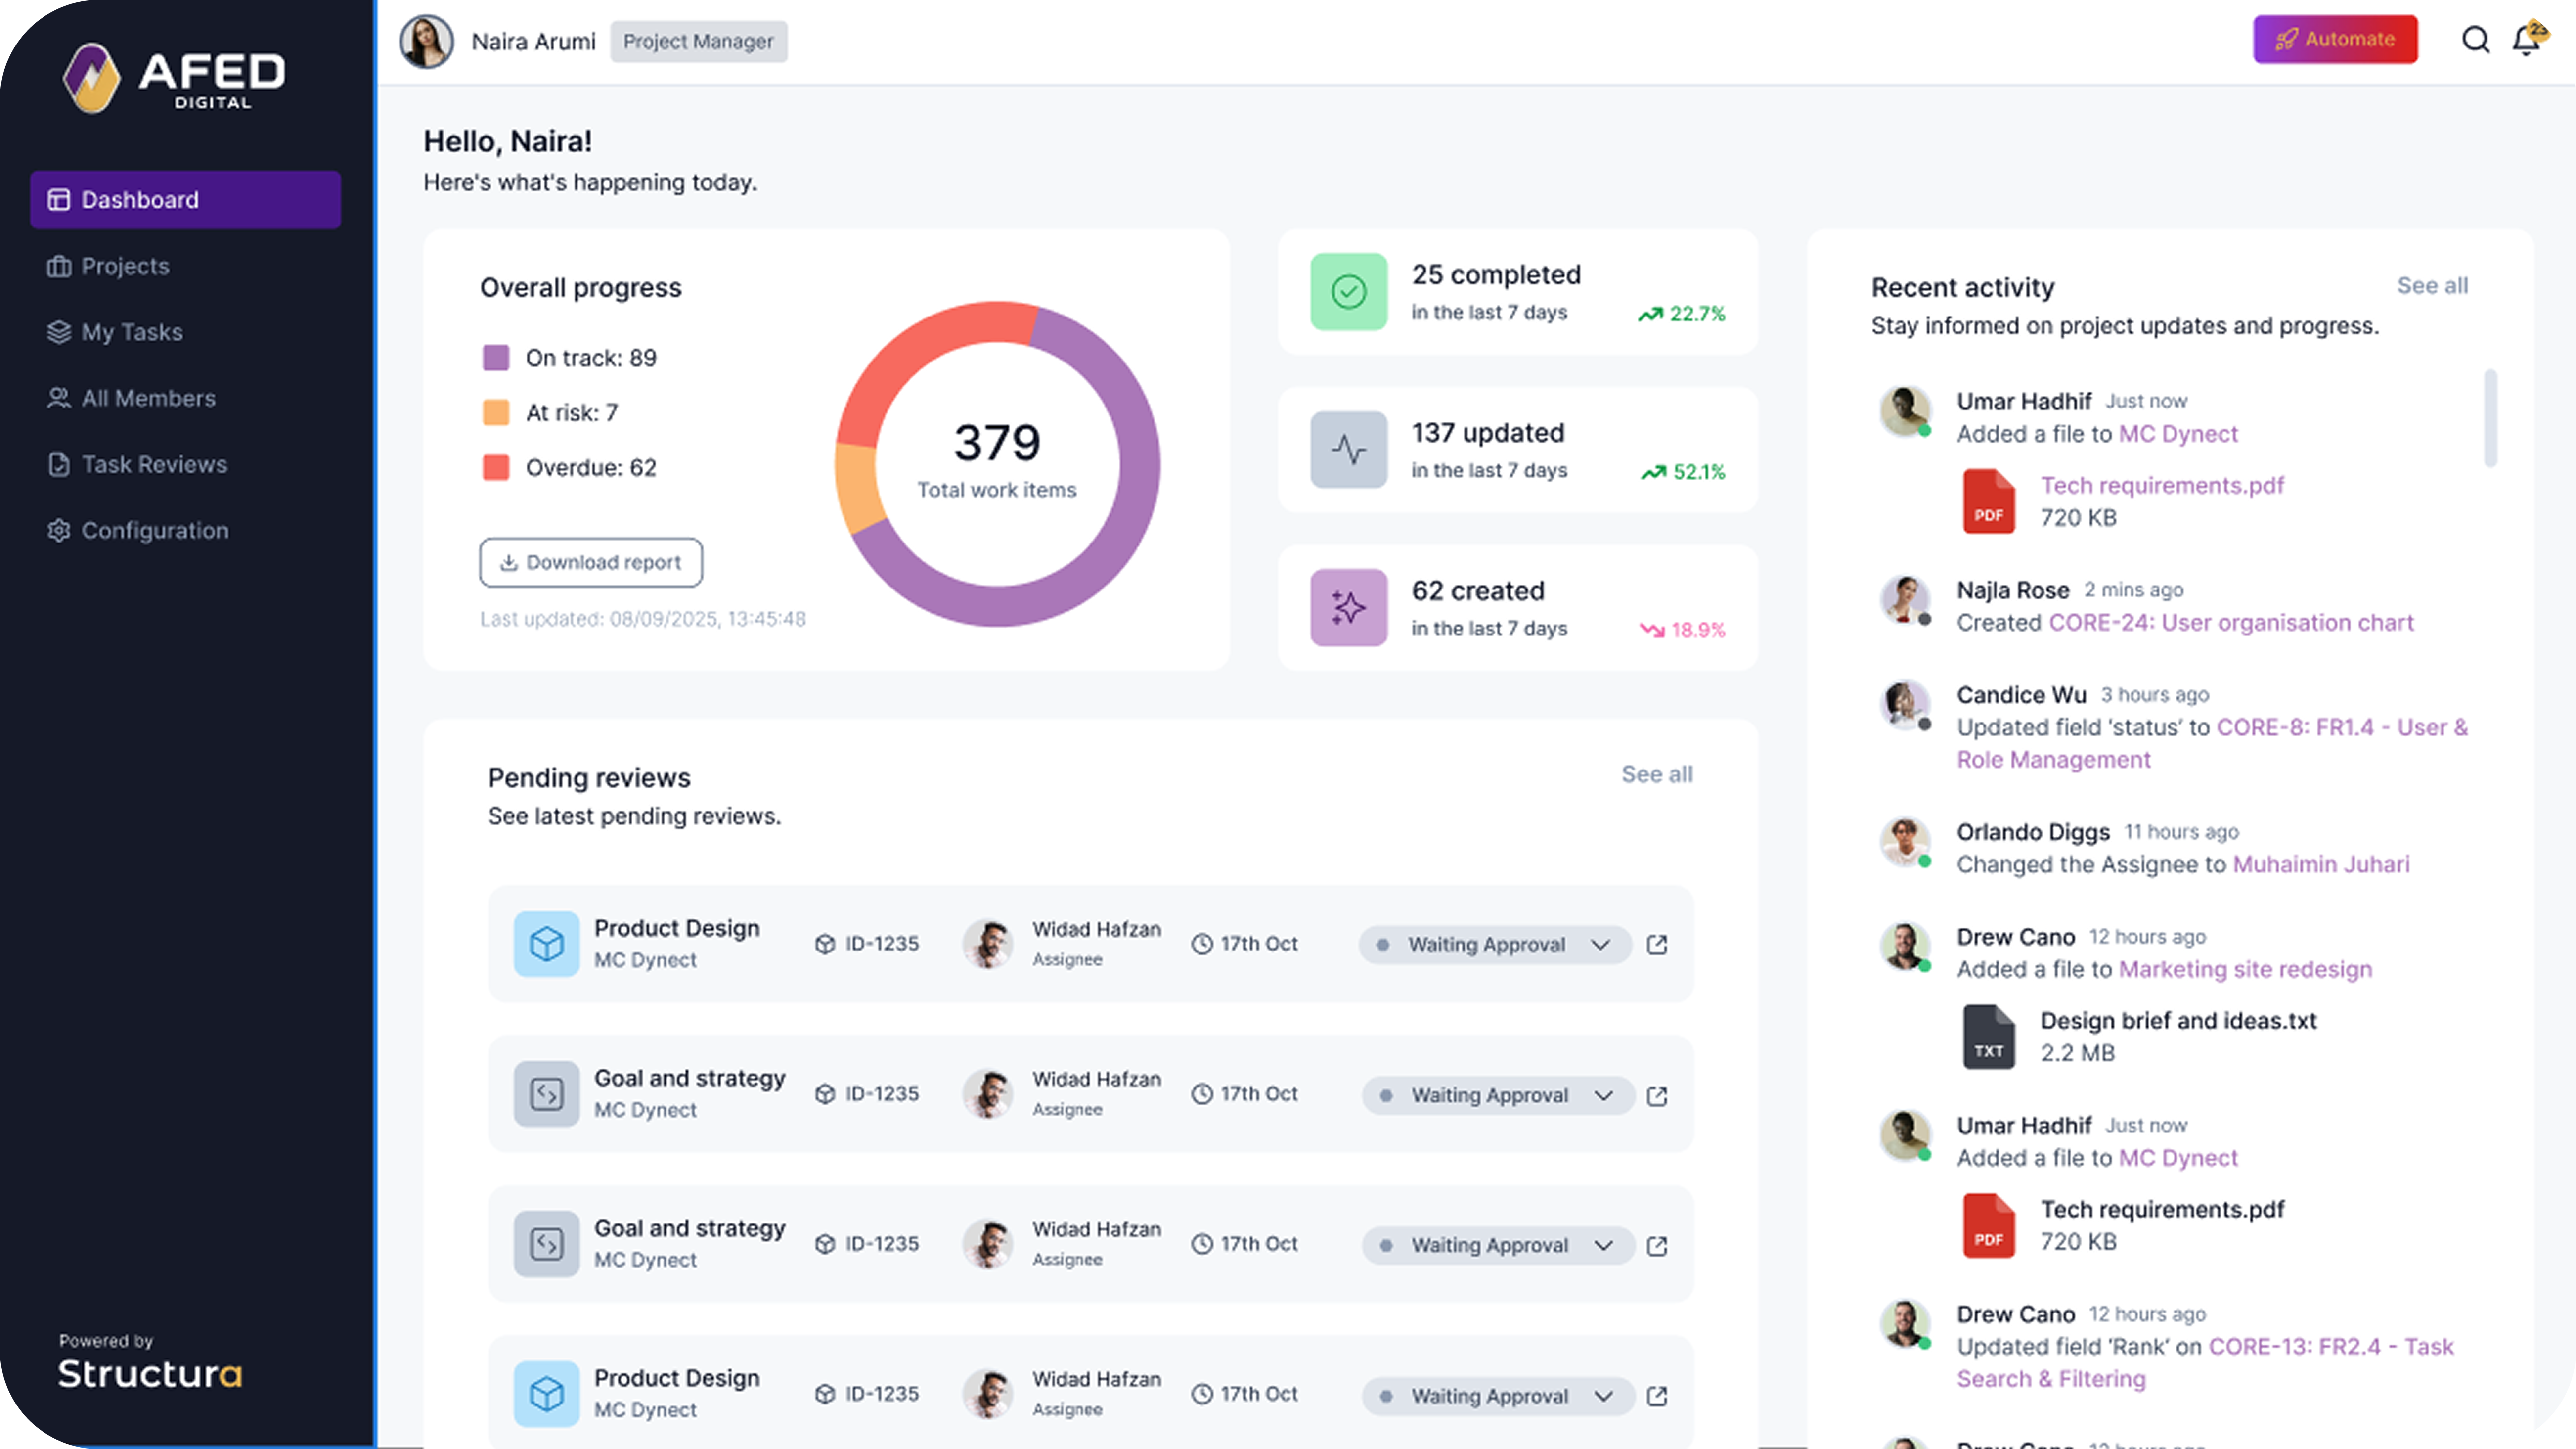2576x1449 pixels.
Task: Expand the last Waiting Approval dropdown in Pending reviews
Action: (x=1603, y=1396)
